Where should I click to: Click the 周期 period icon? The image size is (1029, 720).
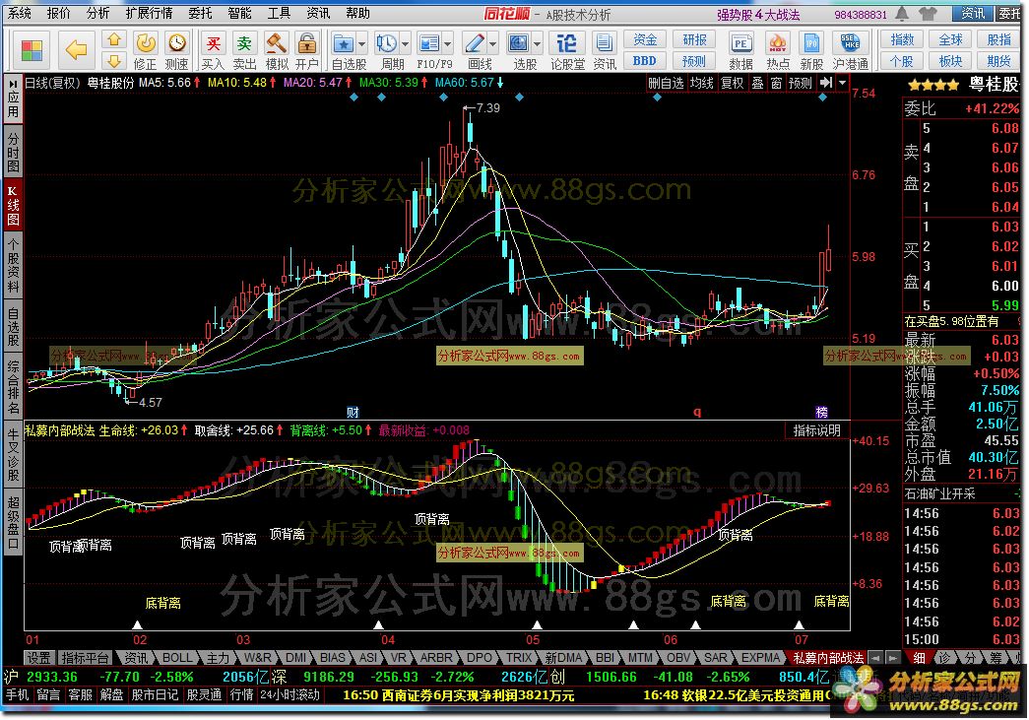click(387, 43)
